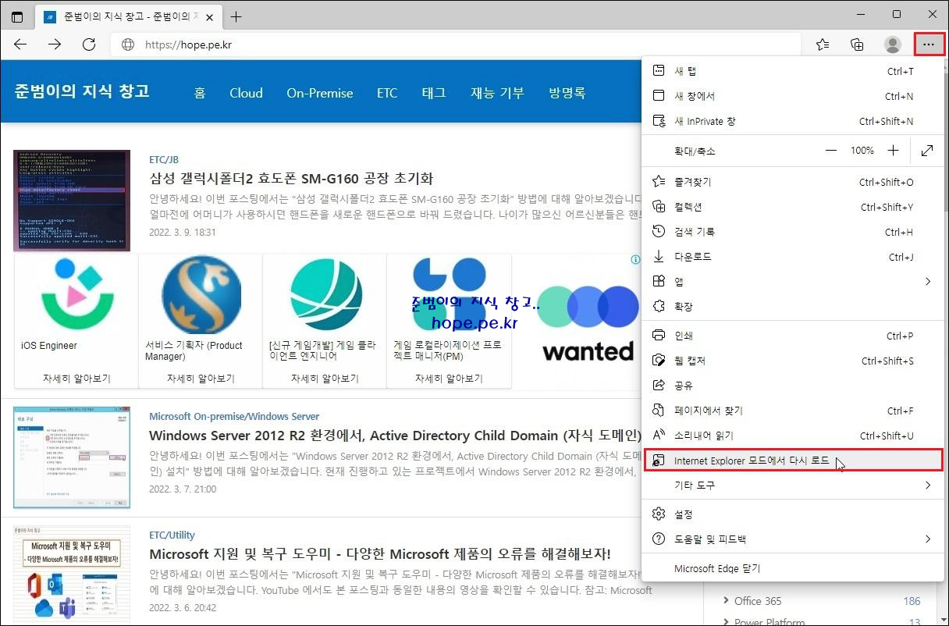949x626 pixels.
Task: Select 공유 menu entry
Action: click(792, 386)
